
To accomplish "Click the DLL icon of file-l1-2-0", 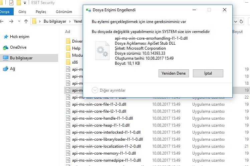I will coord(68,104).
